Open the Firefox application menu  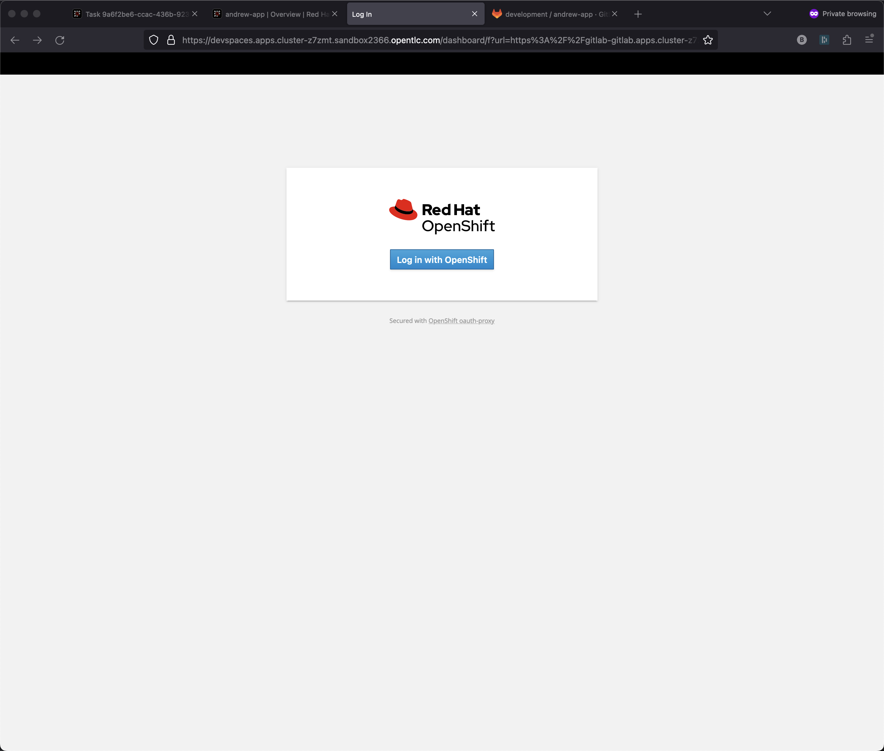(869, 40)
